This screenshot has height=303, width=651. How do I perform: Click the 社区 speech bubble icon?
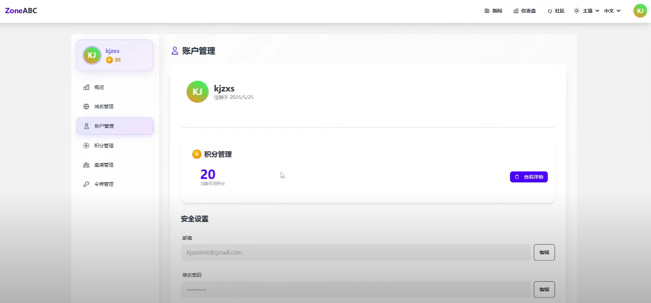pos(550,11)
